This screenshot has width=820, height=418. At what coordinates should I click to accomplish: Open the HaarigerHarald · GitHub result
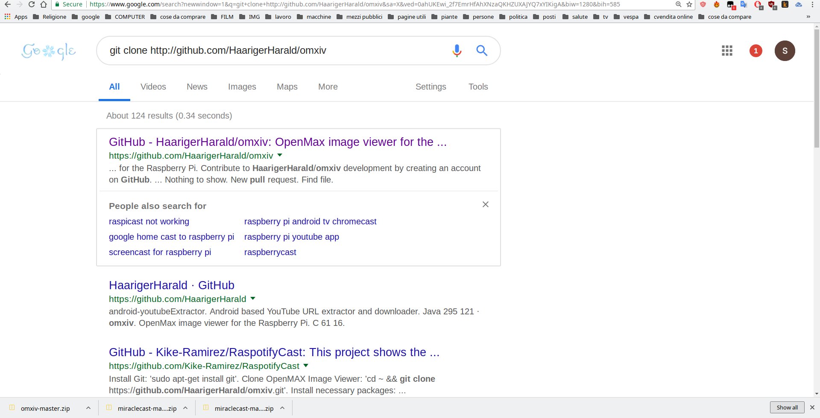172,285
